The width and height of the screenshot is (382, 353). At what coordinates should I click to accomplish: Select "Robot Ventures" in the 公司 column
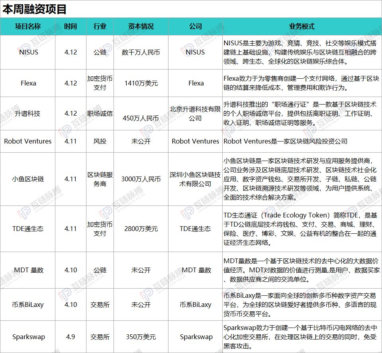point(196,141)
